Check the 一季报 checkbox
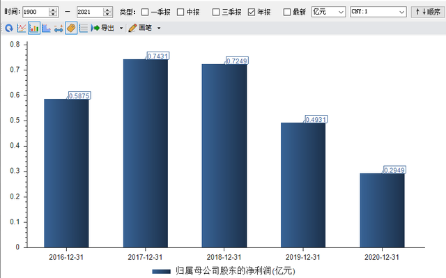This screenshot has width=446, height=278. click(145, 12)
